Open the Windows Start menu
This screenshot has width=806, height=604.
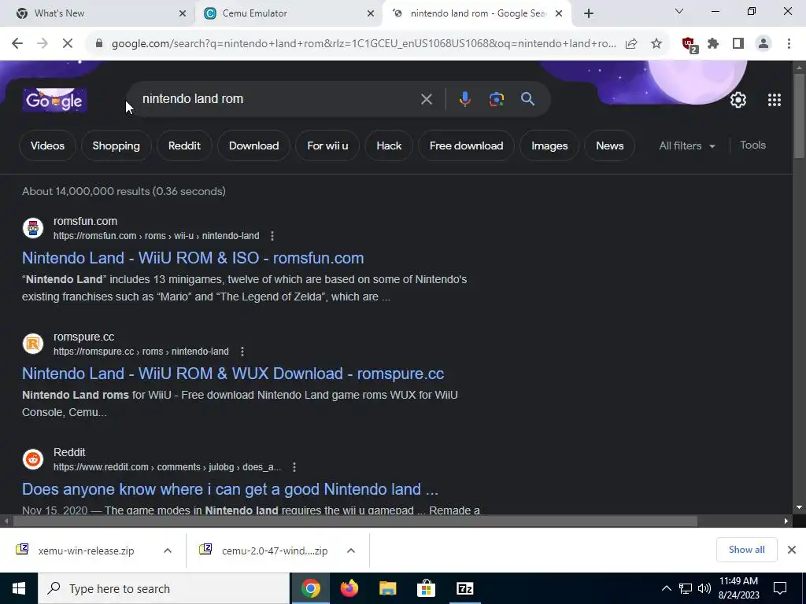pyautogui.click(x=19, y=588)
